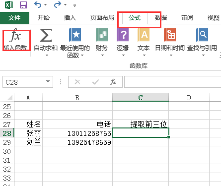
Task: Select column D header
Action: pyautogui.click(x=189, y=98)
